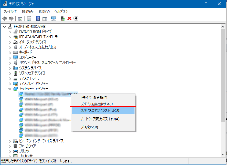Click the Device Manager title bar icon
Image resolution: width=227 pixels, height=165 pixels.
5,4
